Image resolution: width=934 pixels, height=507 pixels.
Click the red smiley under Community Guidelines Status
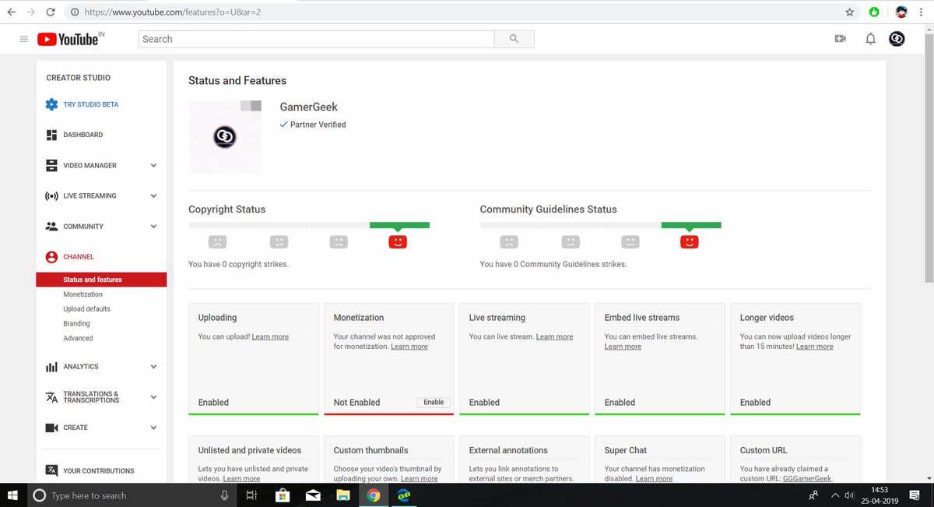689,241
